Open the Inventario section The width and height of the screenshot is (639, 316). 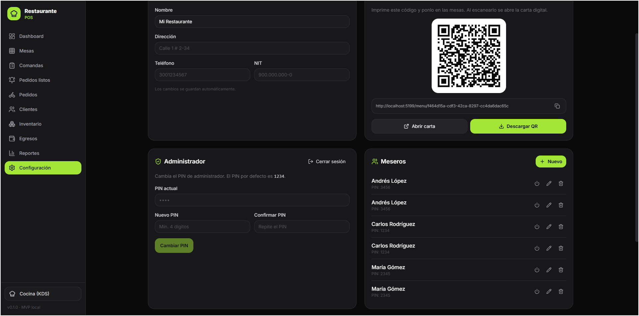(x=43, y=124)
